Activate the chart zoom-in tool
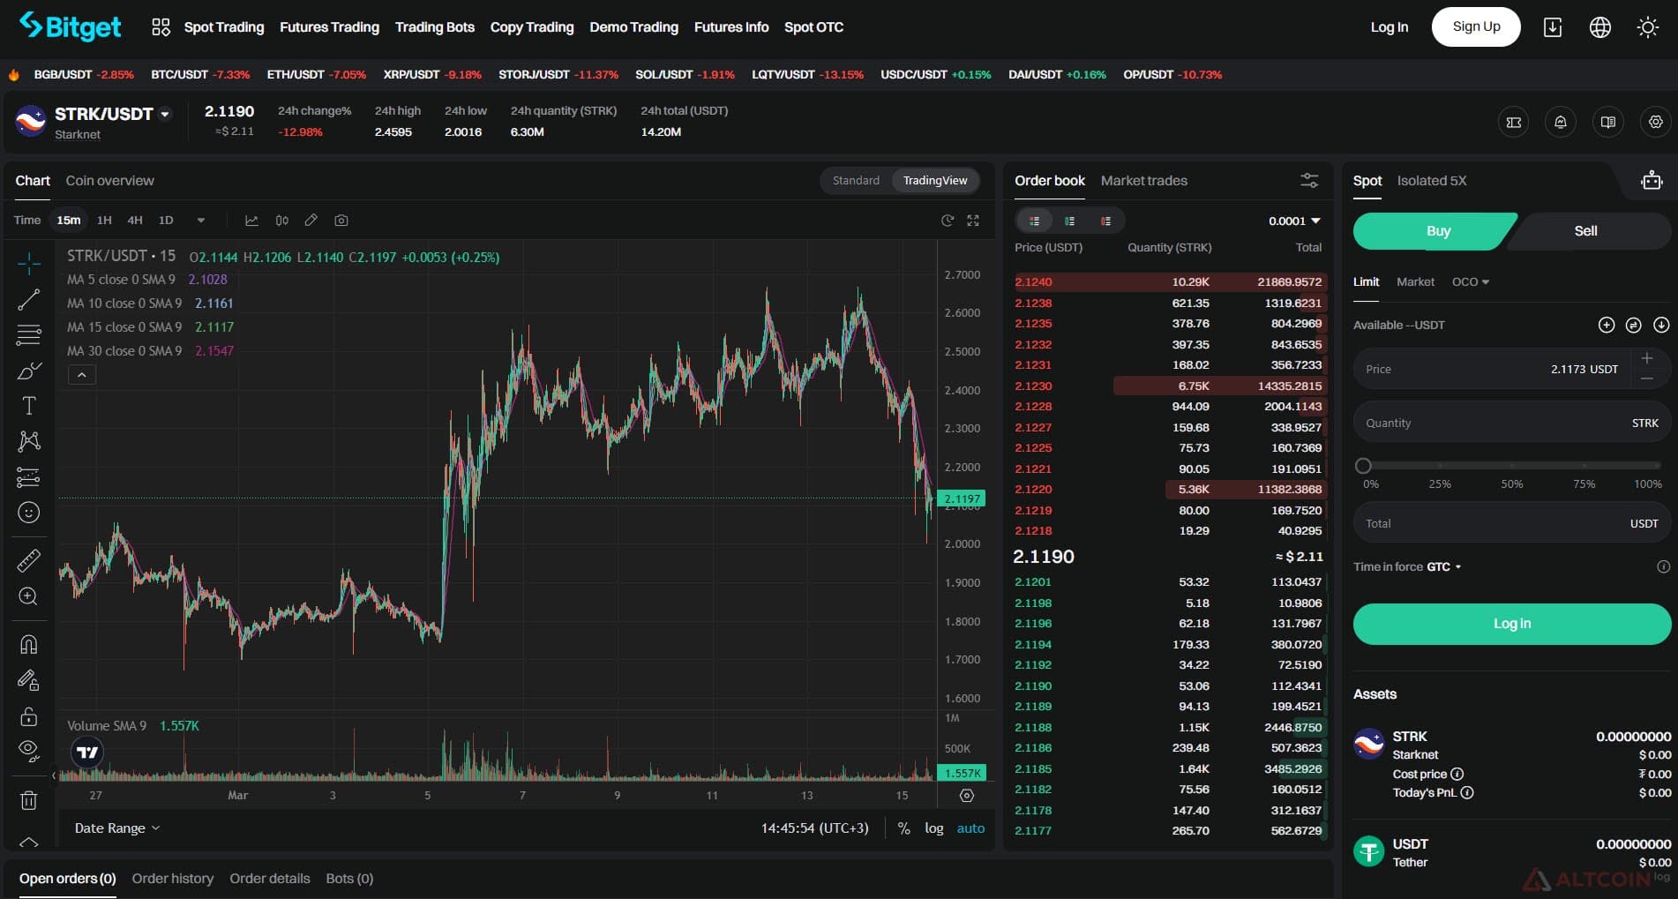1678x899 pixels. pos(28,596)
